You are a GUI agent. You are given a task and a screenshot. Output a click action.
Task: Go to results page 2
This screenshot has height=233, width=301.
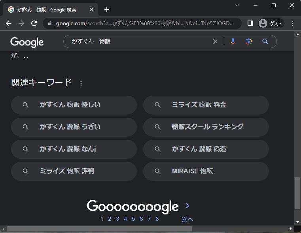pos(110,219)
